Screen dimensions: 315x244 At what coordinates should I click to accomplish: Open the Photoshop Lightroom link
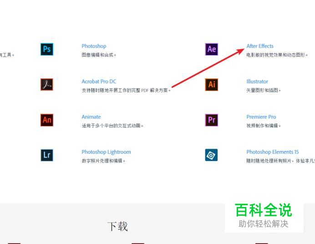click(x=106, y=152)
